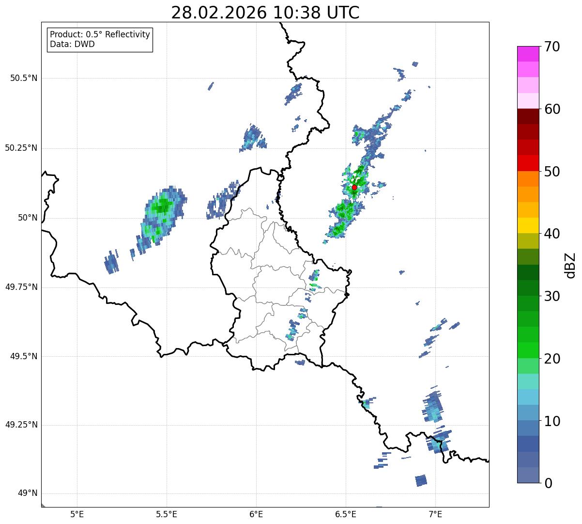
Task: Click the echo cell near 6°E 50.25°N
Action: pyautogui.click(x=253, y=138)
